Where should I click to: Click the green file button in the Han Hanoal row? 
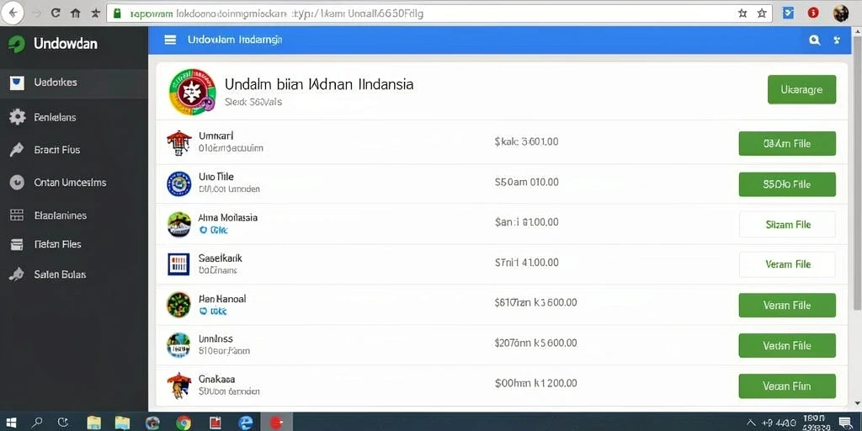(x=787, y=305)
